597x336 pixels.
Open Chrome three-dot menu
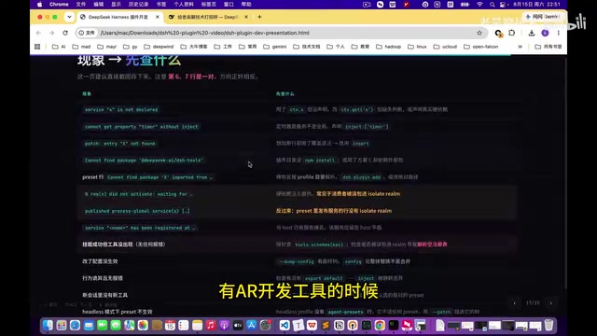click(x=558, y=33)
